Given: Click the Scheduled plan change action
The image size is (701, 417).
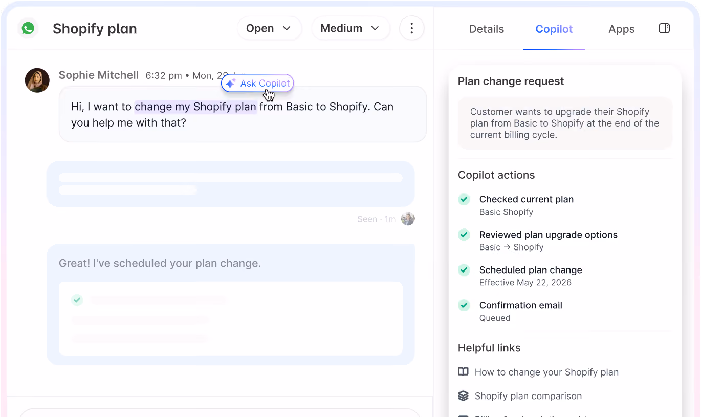Looking at the screenshot, I should coord(531,270).
